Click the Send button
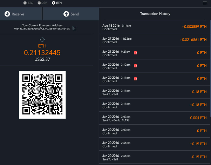 coord(71,14)
